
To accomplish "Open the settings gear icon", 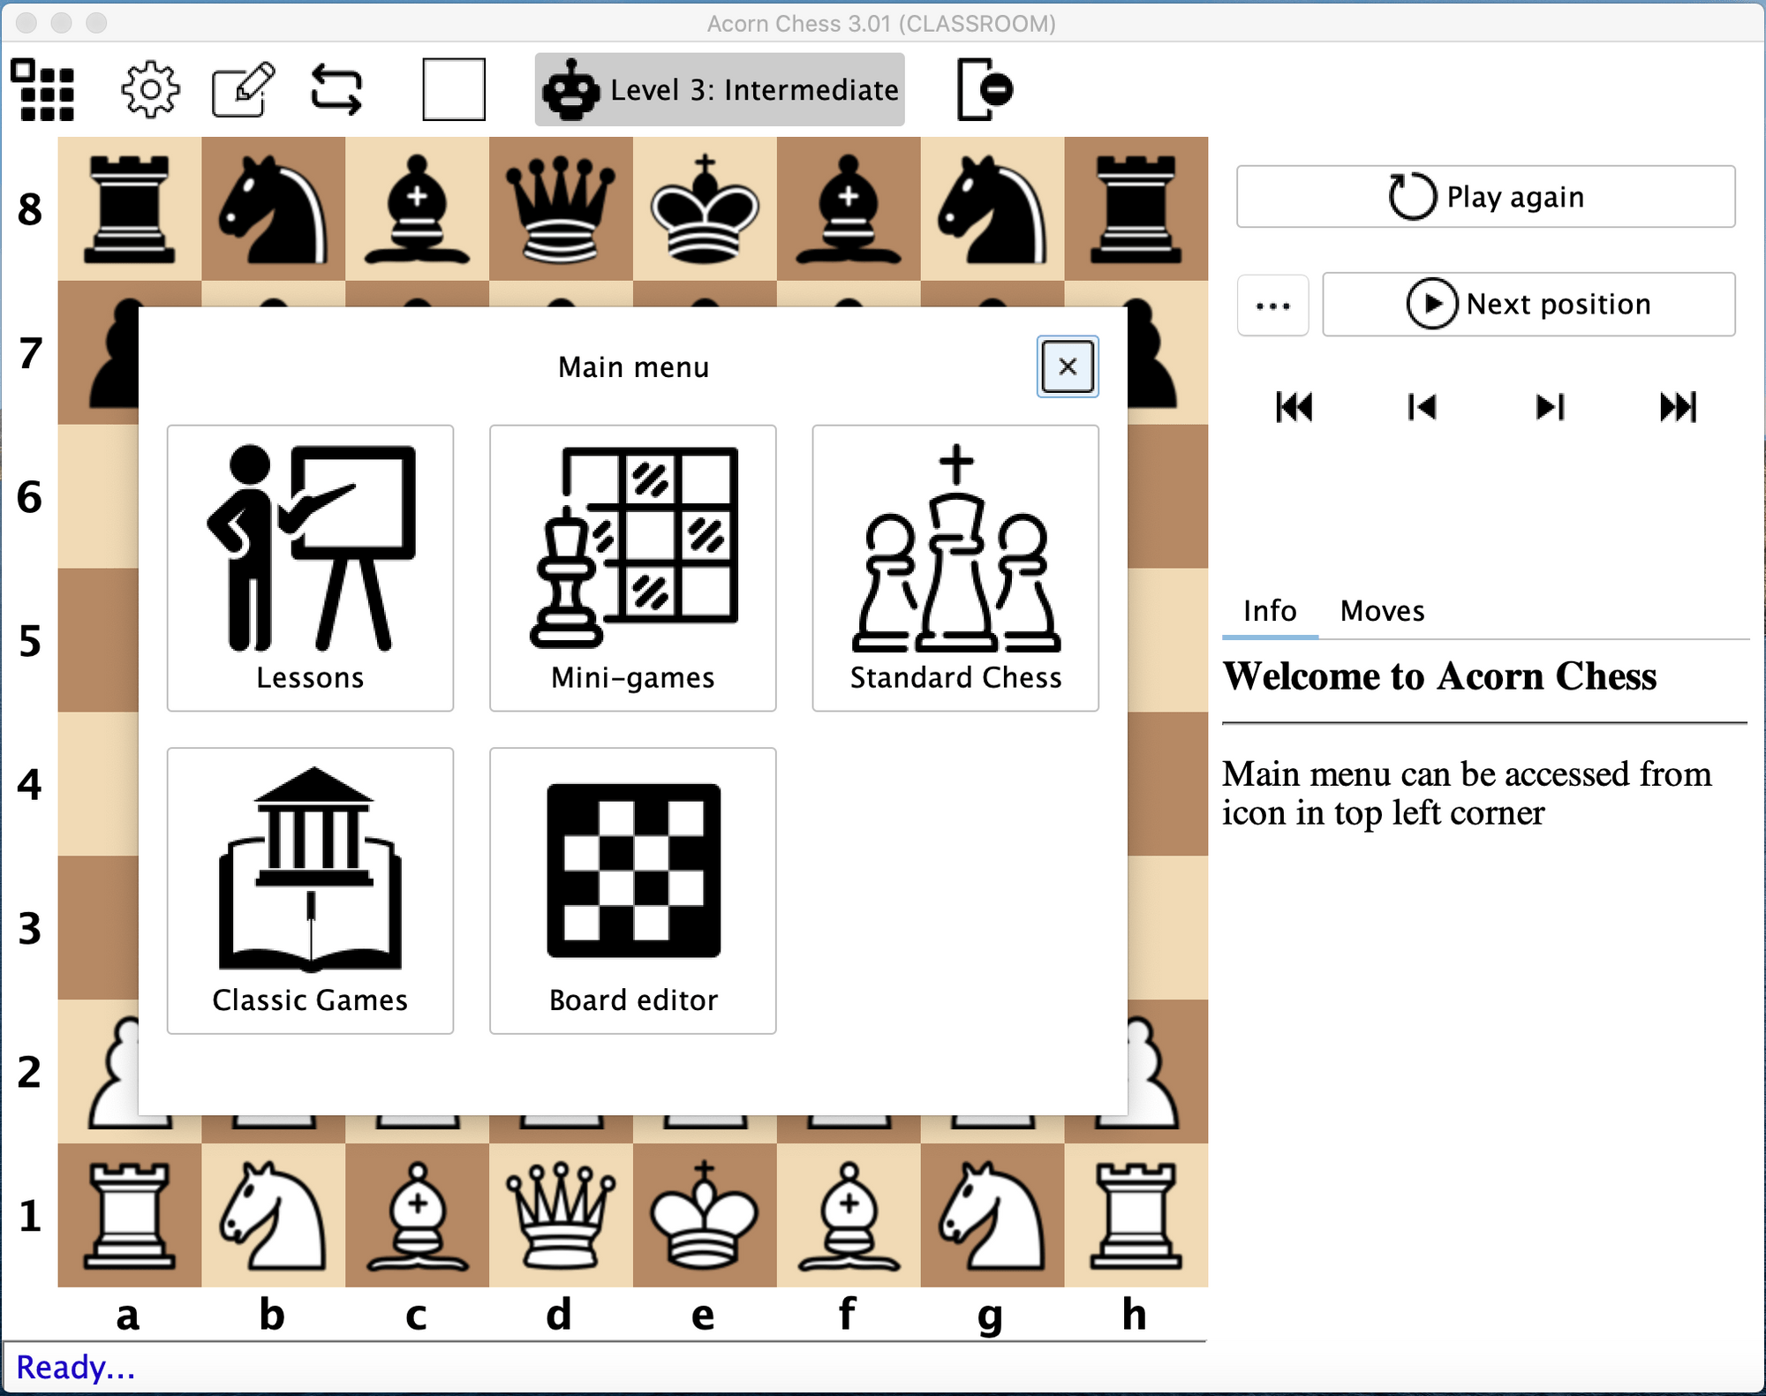I will coord(148,88).
